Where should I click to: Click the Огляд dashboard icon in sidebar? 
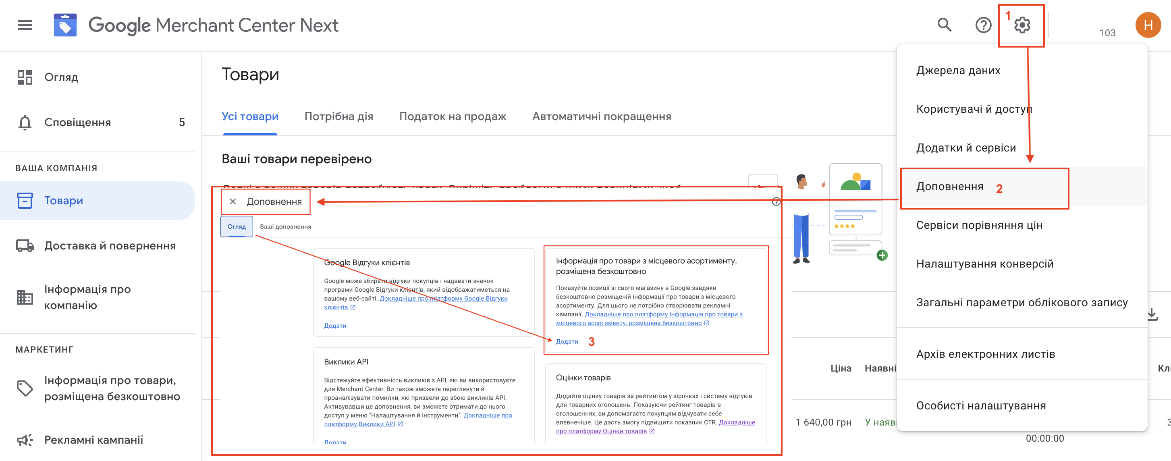25,77
